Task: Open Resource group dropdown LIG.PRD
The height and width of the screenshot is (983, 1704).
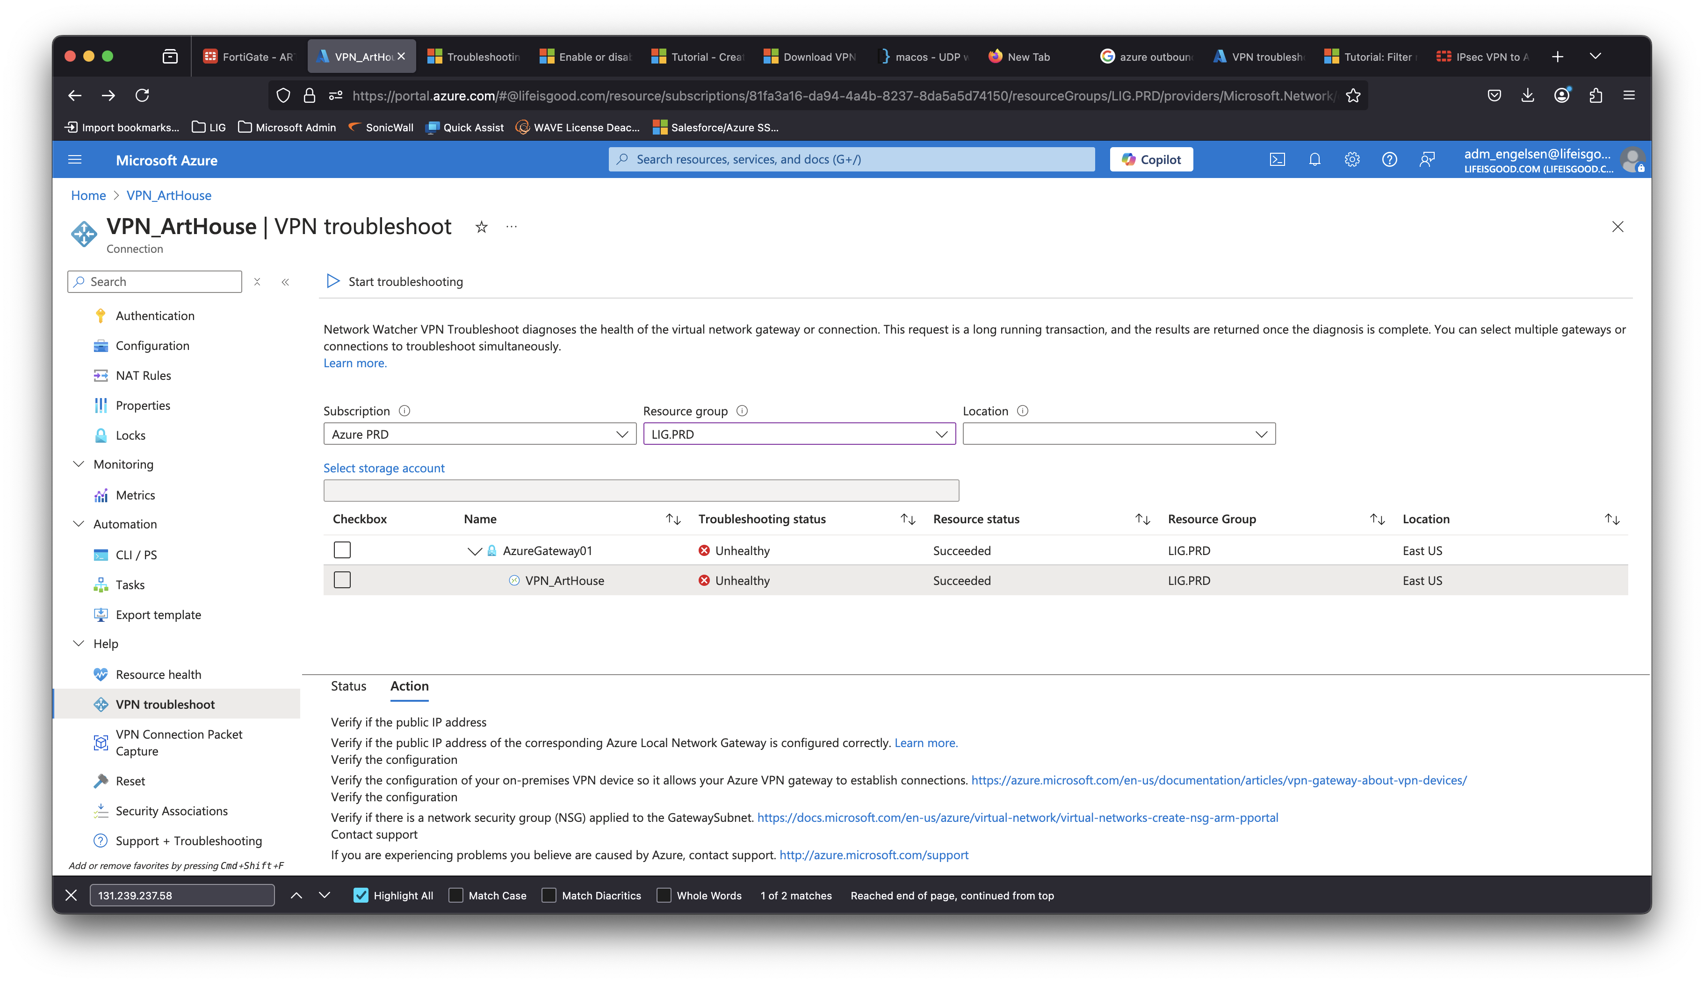Action: [x=799, y=434]
